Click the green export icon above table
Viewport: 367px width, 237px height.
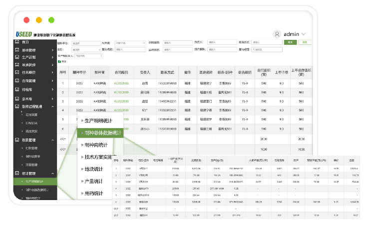pyautogui.click(x=59, y=61)
